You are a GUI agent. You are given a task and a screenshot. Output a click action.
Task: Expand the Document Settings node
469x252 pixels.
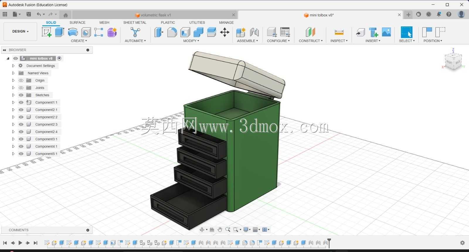[13, 66]
